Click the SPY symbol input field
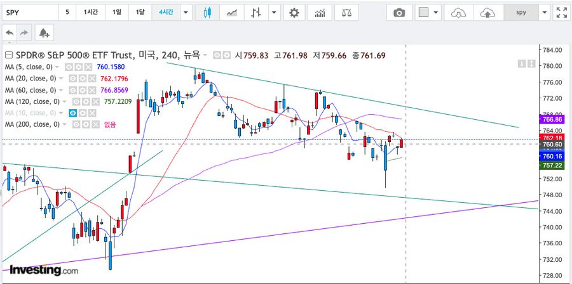 tap(30, 13)
